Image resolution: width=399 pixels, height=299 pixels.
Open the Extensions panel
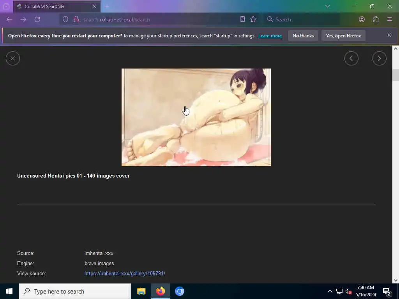376,19
